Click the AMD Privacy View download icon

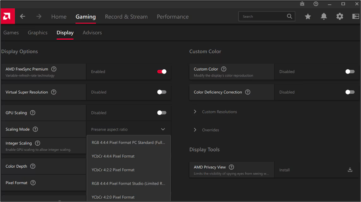350,170
